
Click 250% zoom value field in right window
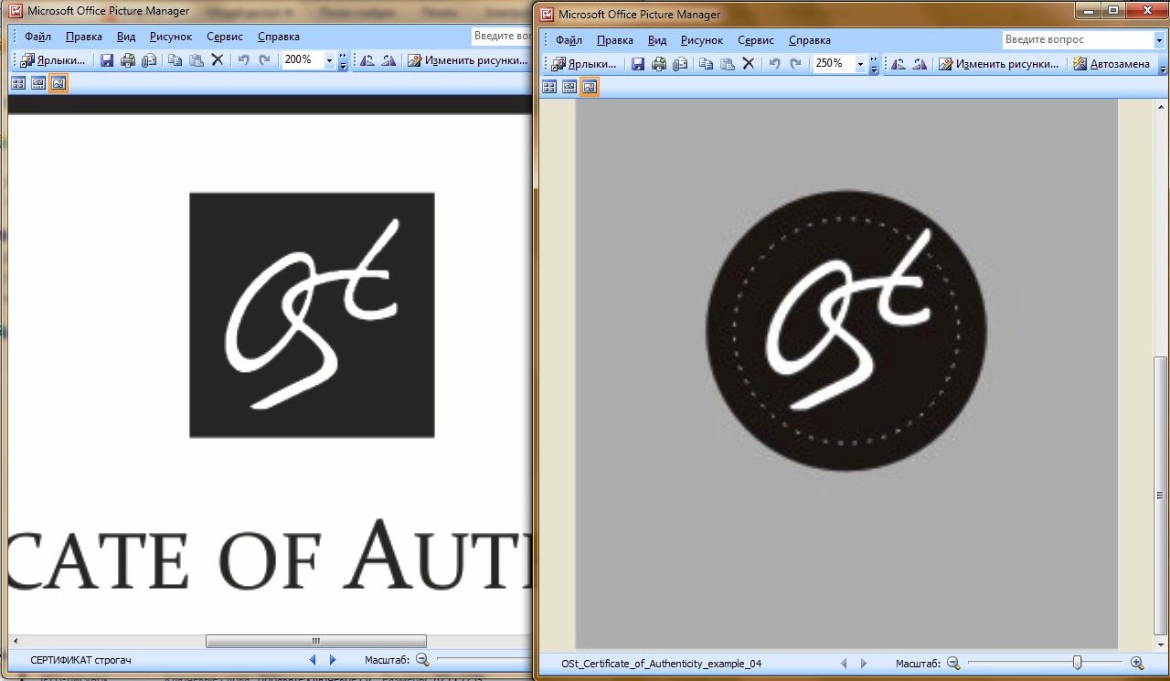pyautogui.click(x=833, y=64)
